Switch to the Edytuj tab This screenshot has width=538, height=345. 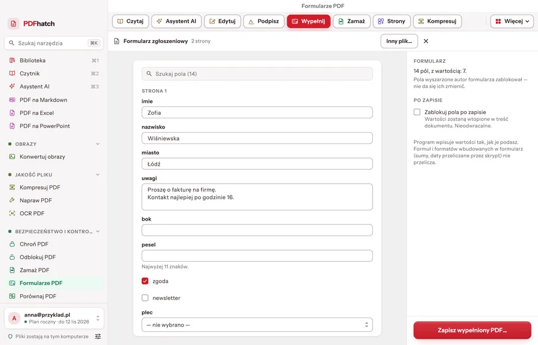(222, 22)
